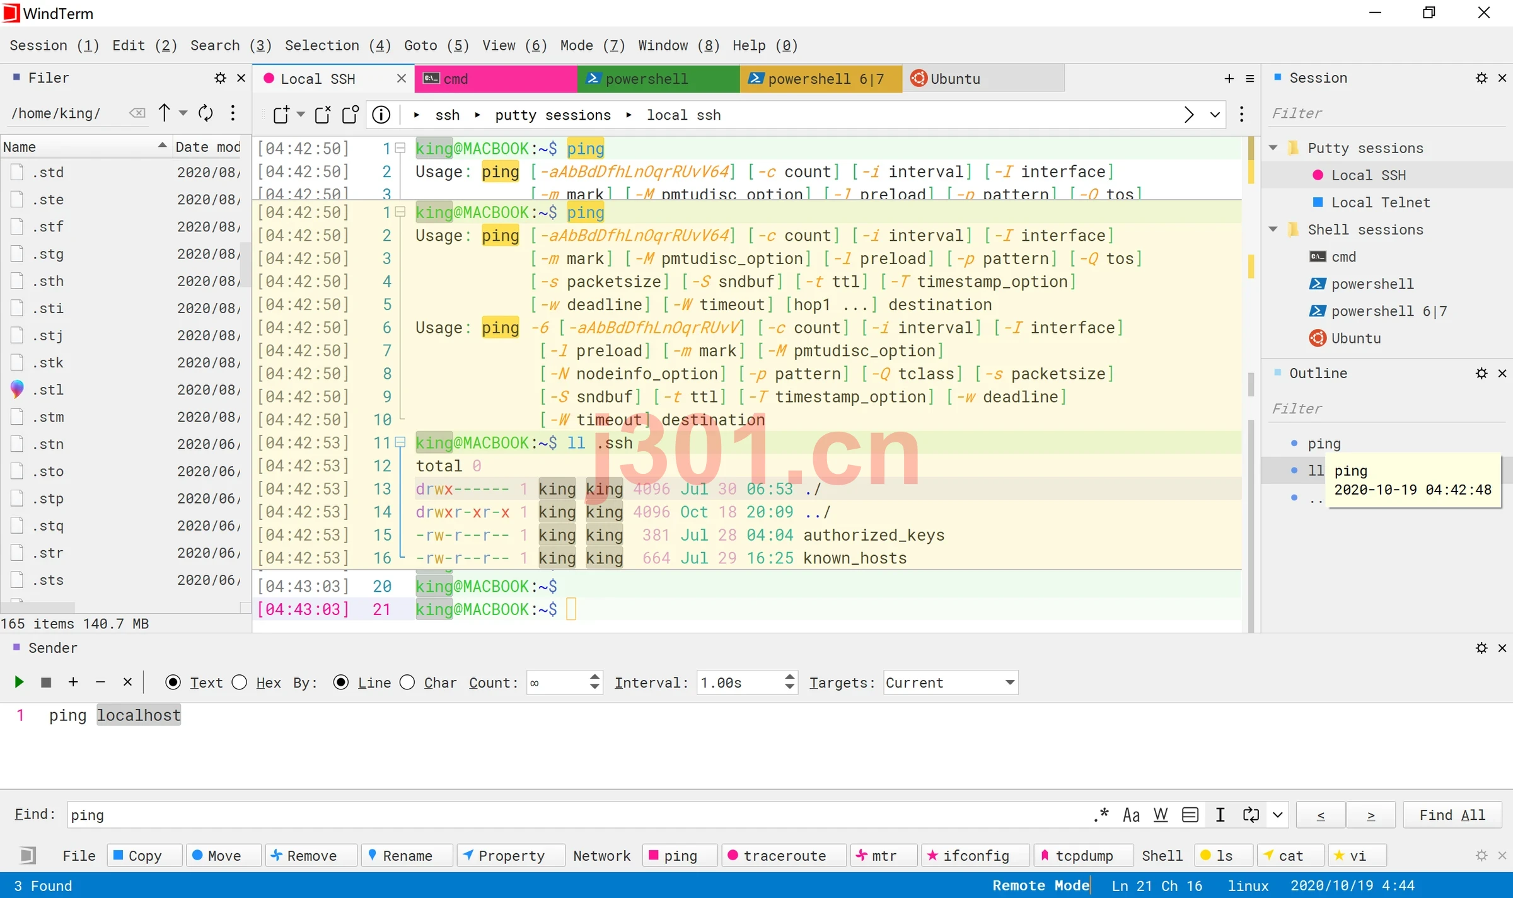Open Filer panel settings gear
This screenshot has height=898, width=1513.
[220, 78]
